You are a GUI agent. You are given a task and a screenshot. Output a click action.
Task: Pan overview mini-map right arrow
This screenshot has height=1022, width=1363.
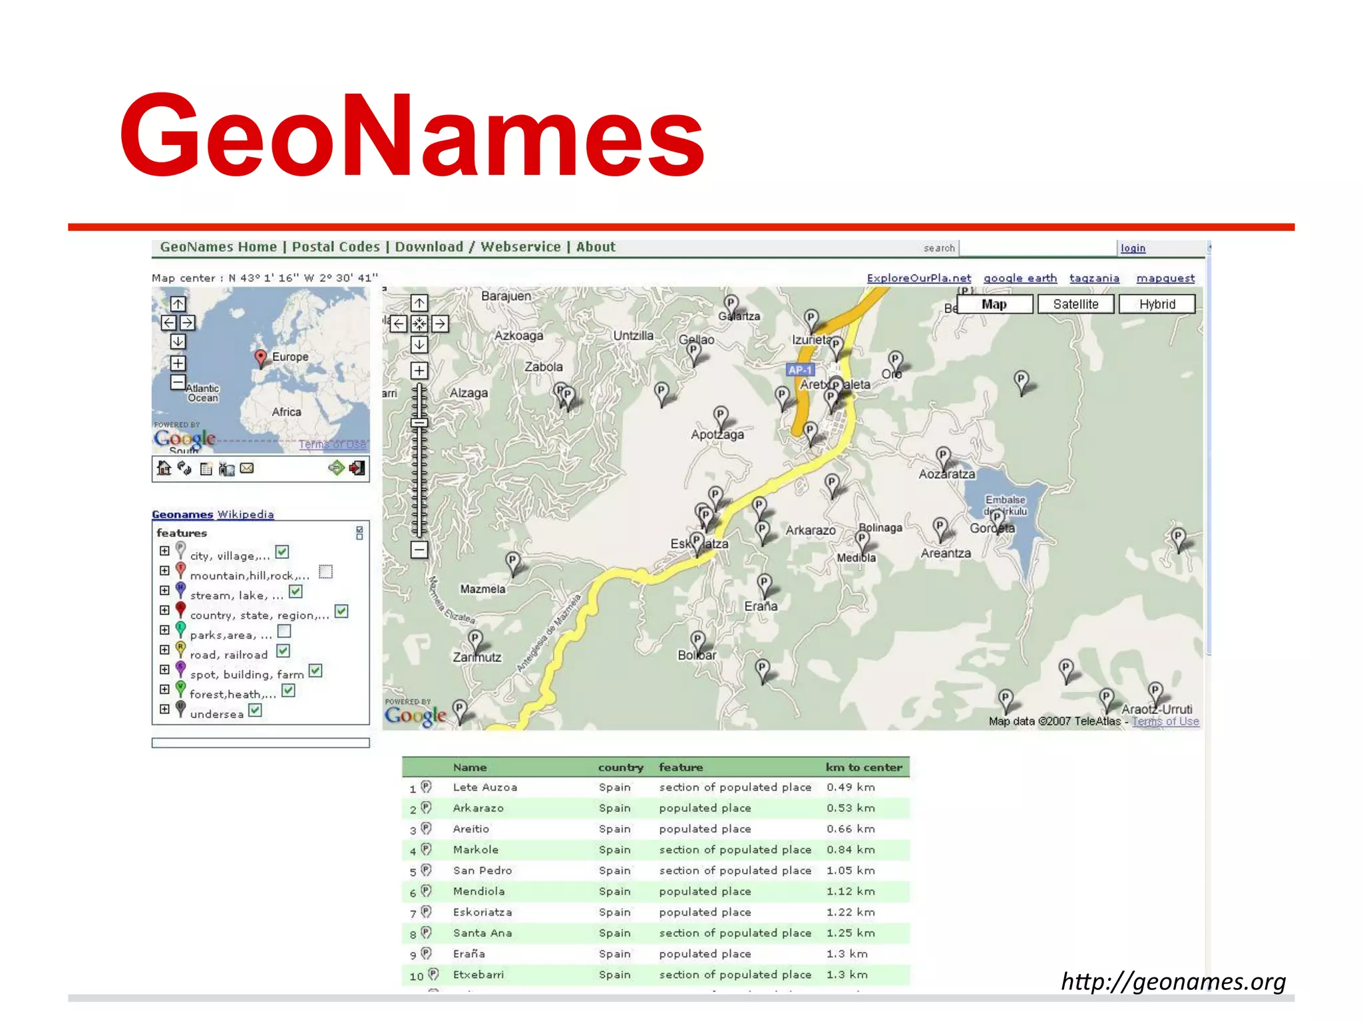click(x=188, y=323)
